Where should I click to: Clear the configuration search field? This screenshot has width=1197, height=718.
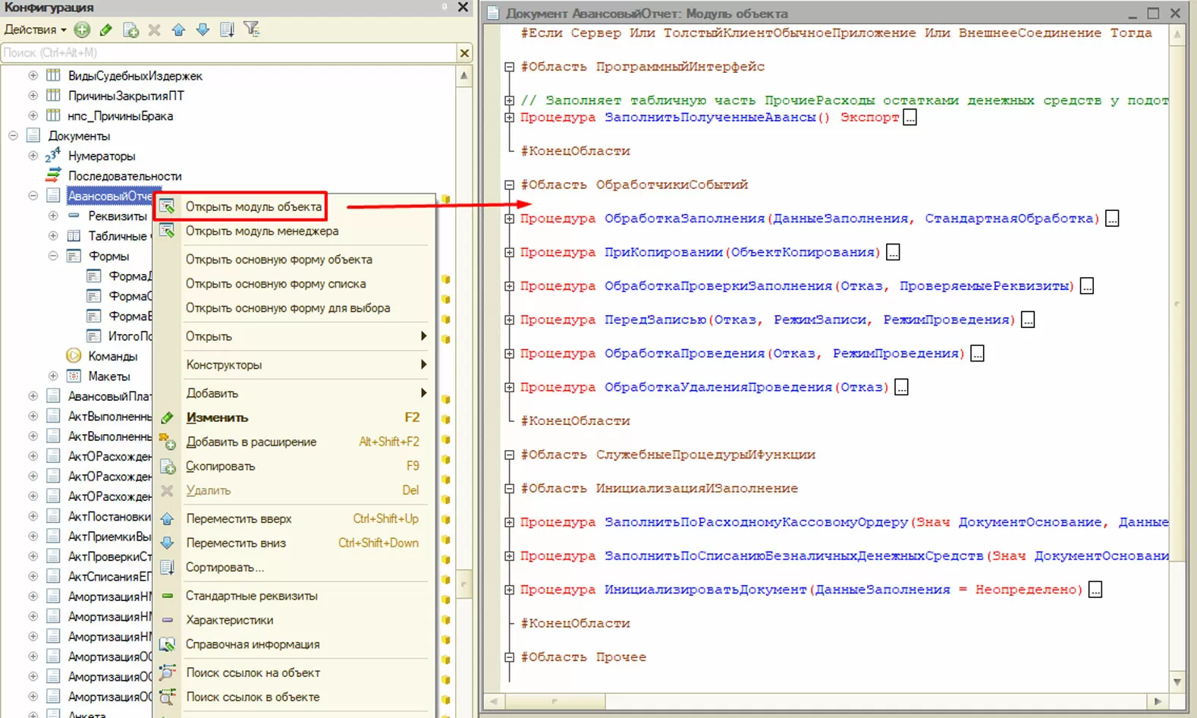(x=464, y=52)
